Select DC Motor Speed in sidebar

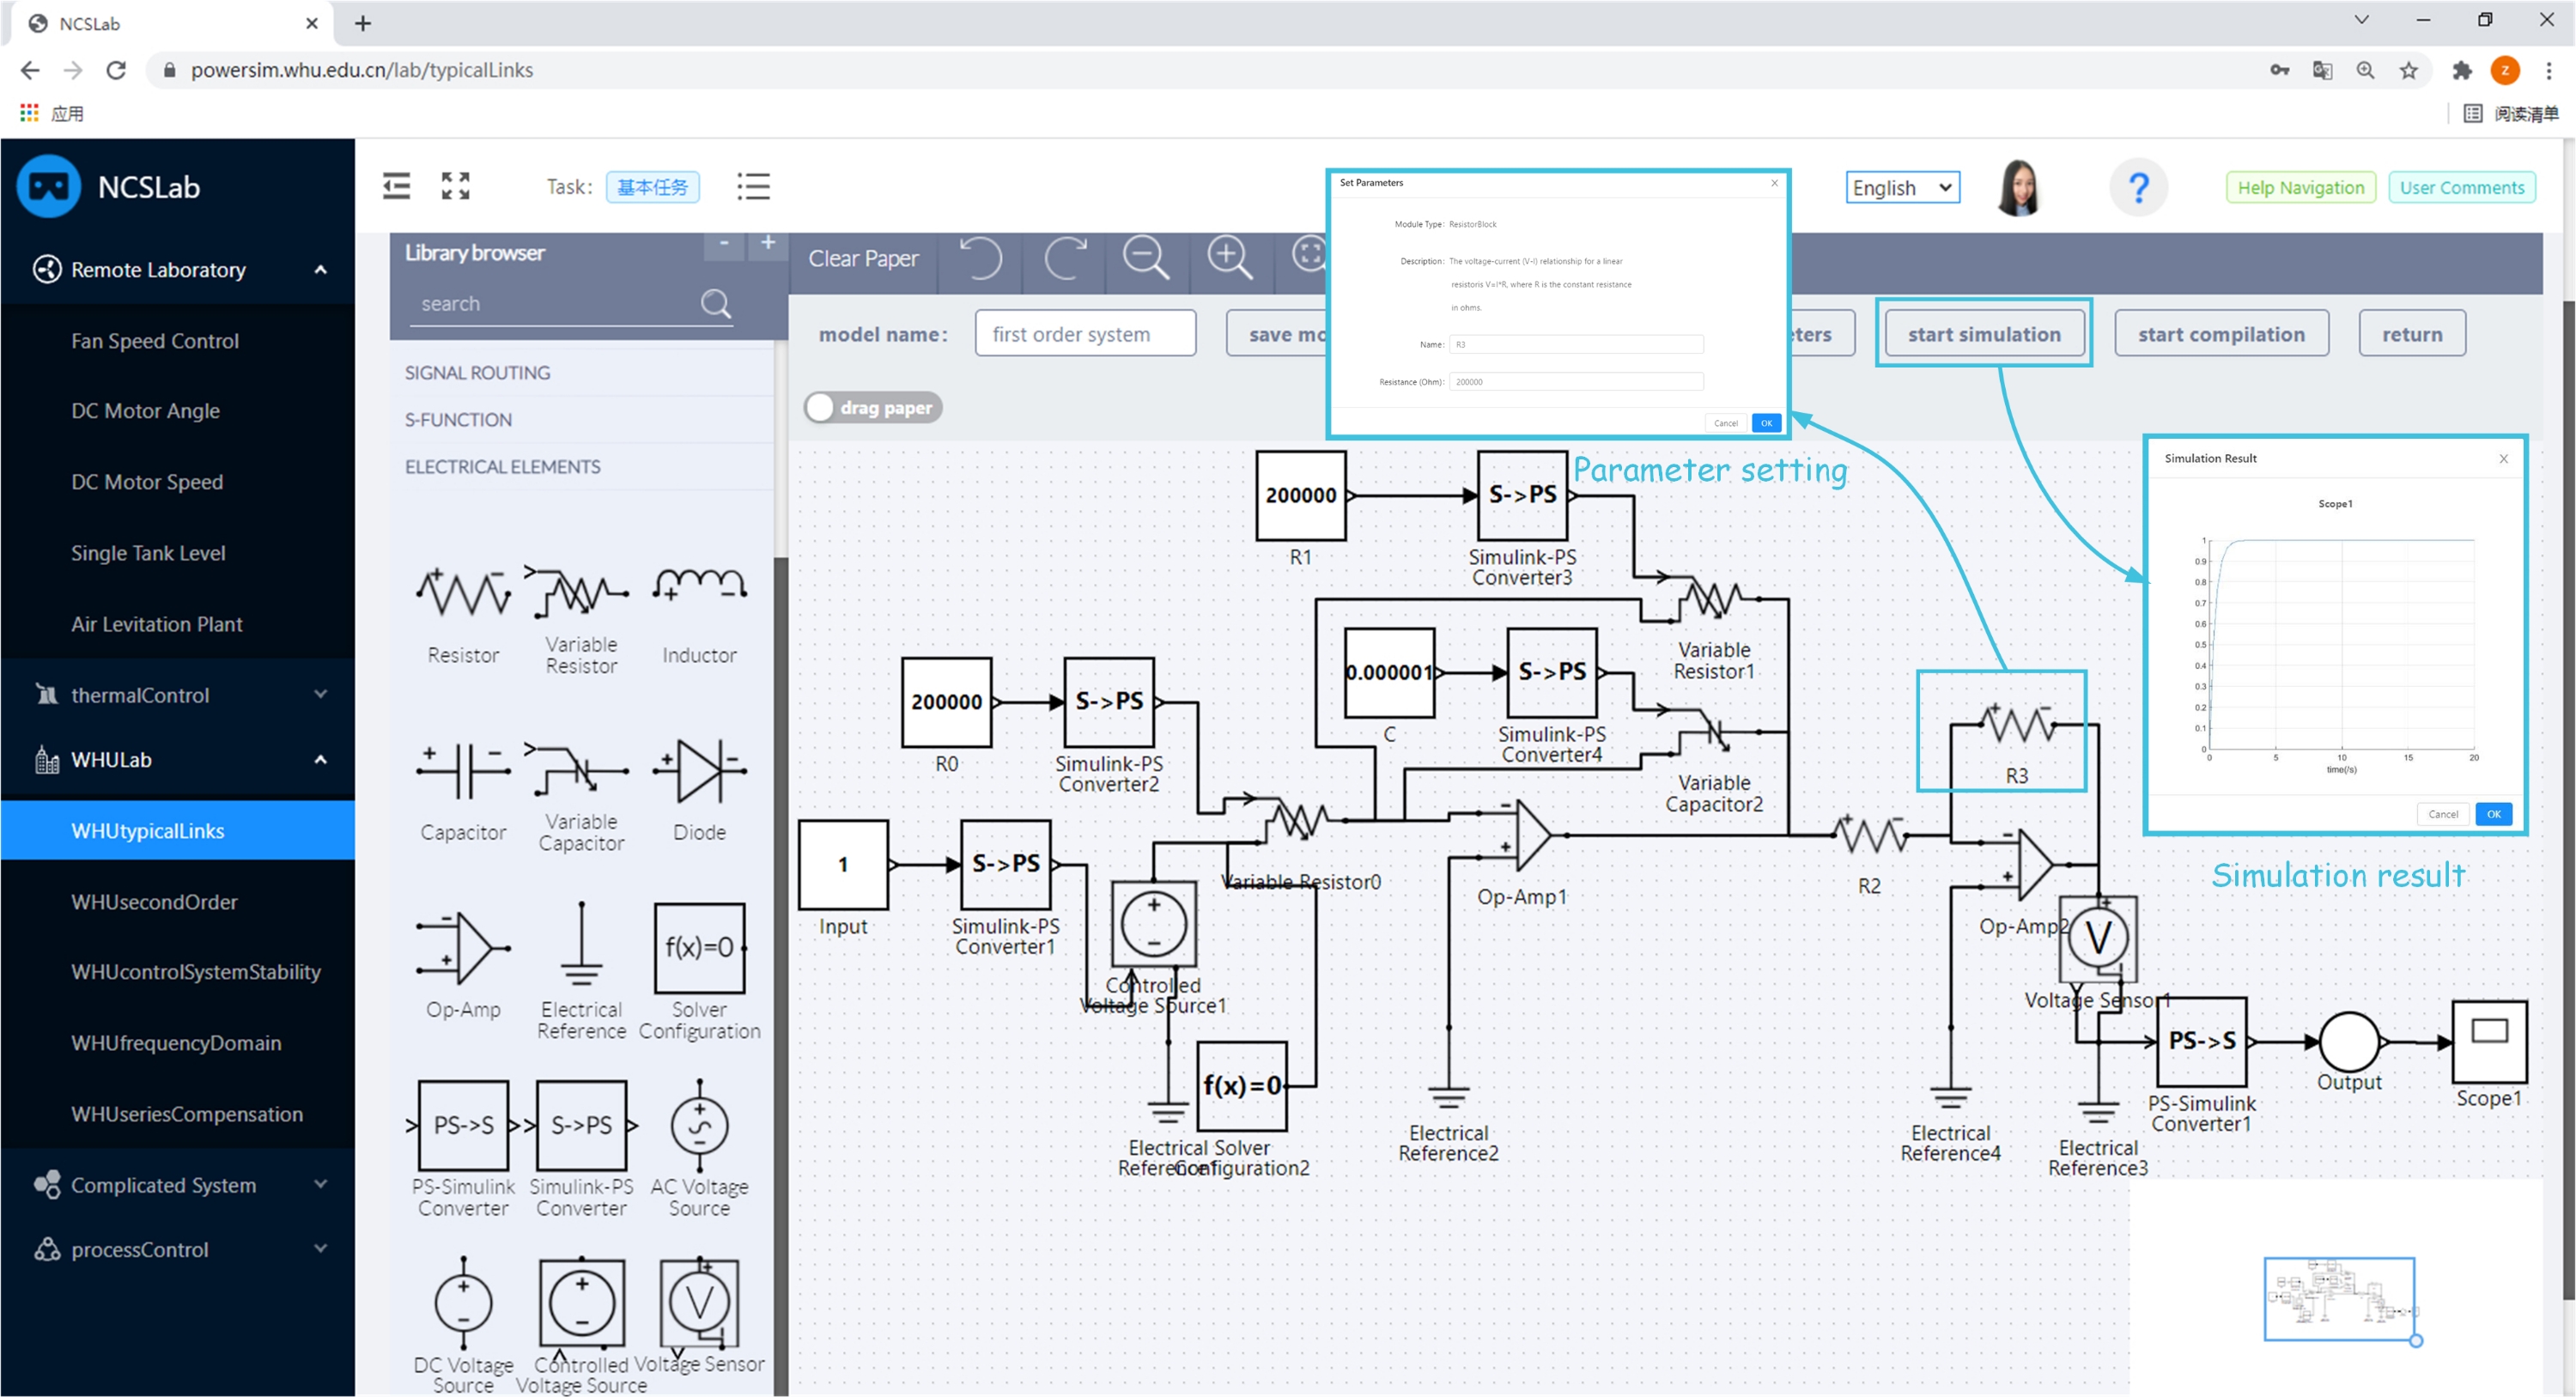(x=147, y=482)
